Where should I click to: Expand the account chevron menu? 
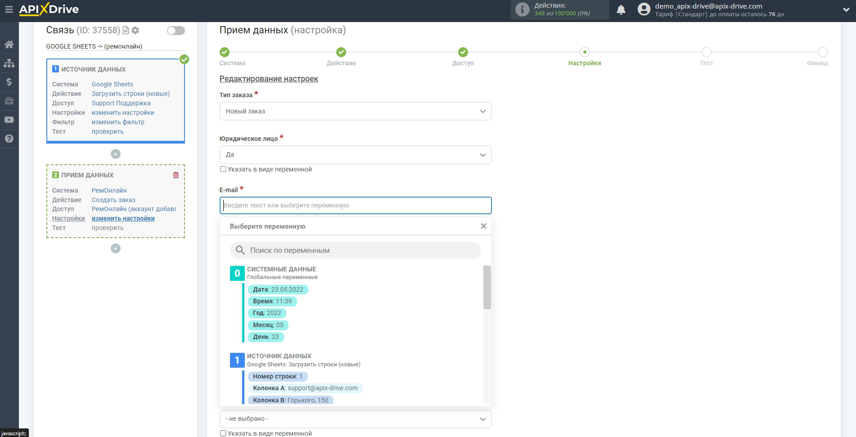846,9
